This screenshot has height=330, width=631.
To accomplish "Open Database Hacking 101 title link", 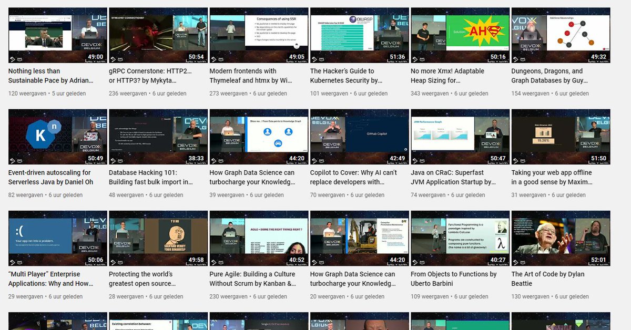I will point(151,177).
